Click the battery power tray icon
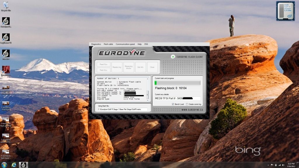299x168 pixels. (x=276, y=165)
